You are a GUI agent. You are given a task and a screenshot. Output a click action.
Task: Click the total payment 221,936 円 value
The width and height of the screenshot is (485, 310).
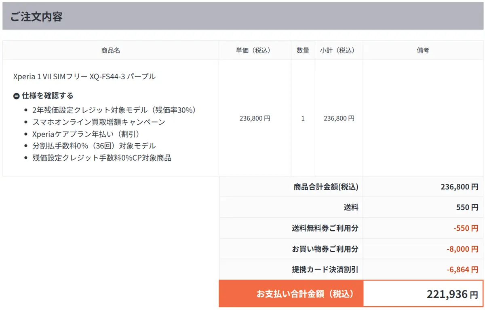click(x=452, y=294)
